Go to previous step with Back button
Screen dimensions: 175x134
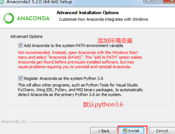click(x=103, y=130)
